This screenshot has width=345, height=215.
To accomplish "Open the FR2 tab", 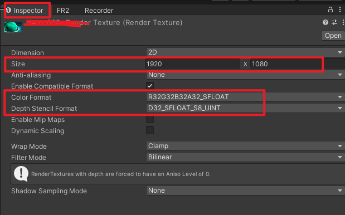I will click(63, 11).
